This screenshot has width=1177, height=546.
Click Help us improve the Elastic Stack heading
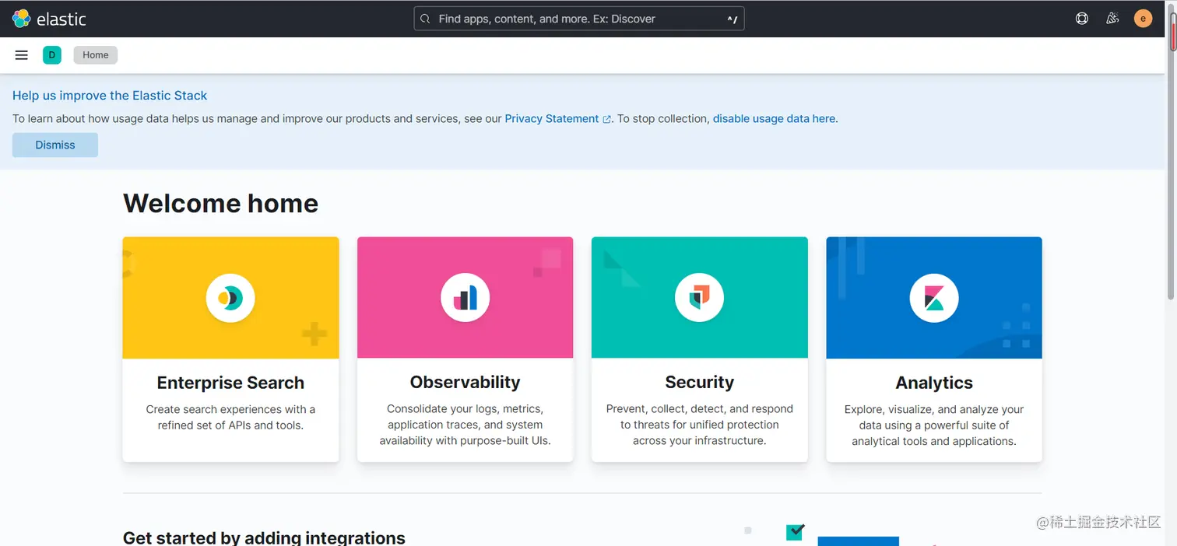[110, 96]
